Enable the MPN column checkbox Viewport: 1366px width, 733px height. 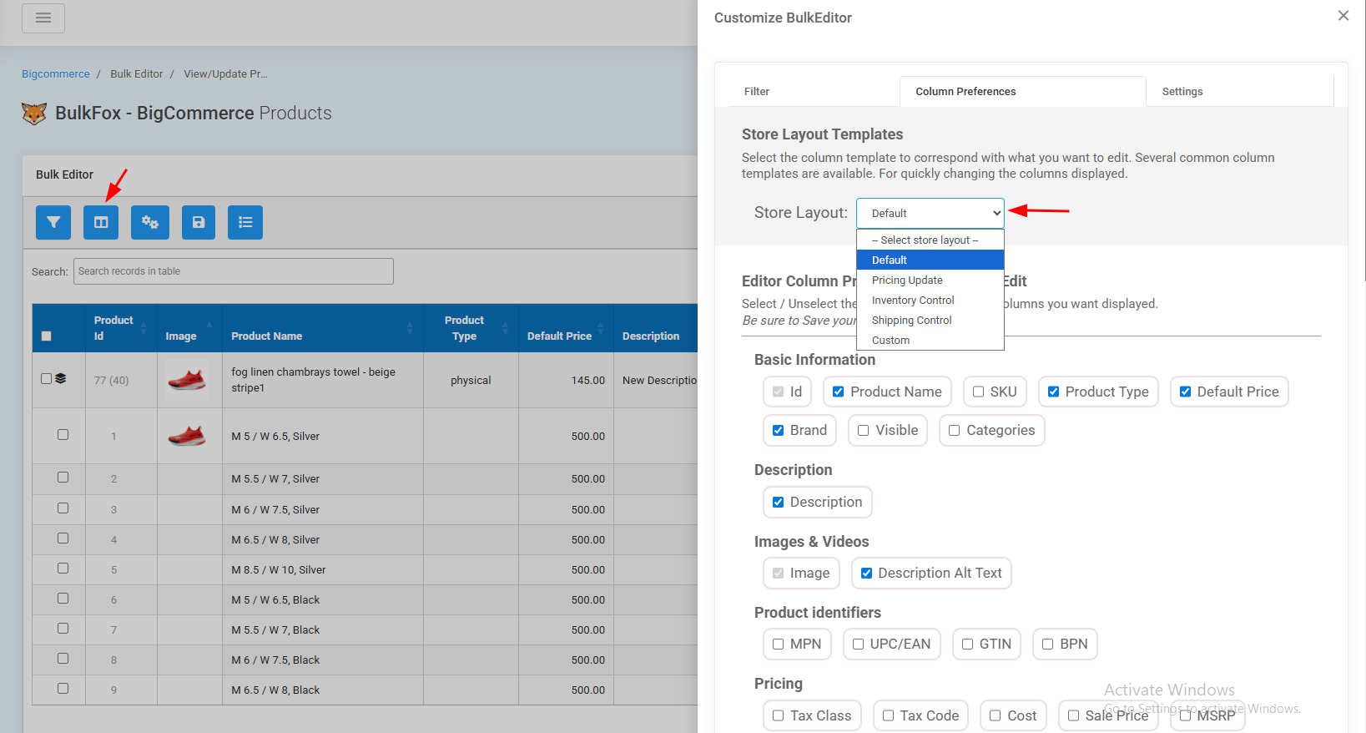[x=779, y=645]
